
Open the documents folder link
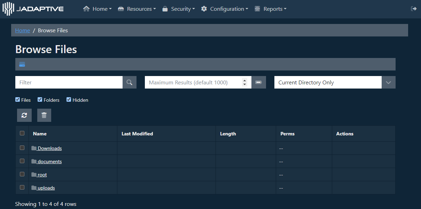point(49,161)
